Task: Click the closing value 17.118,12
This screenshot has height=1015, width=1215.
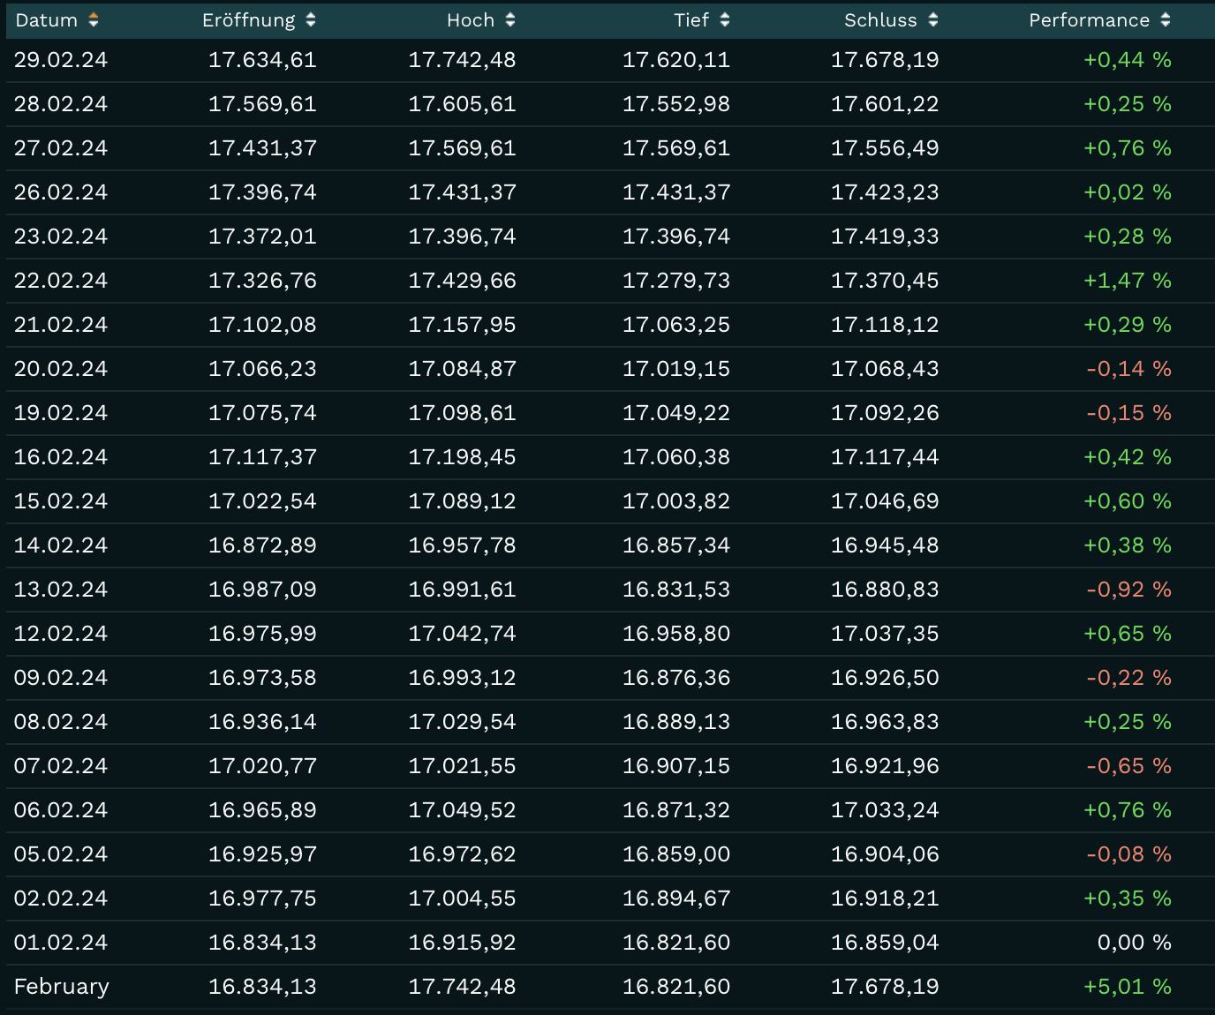Action: [885, 325]
